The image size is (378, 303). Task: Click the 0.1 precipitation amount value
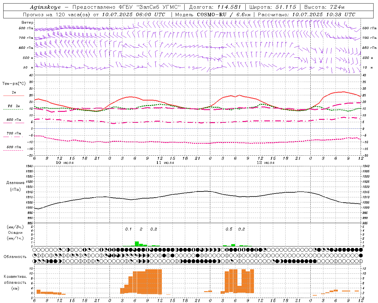[x=128, y=229]
